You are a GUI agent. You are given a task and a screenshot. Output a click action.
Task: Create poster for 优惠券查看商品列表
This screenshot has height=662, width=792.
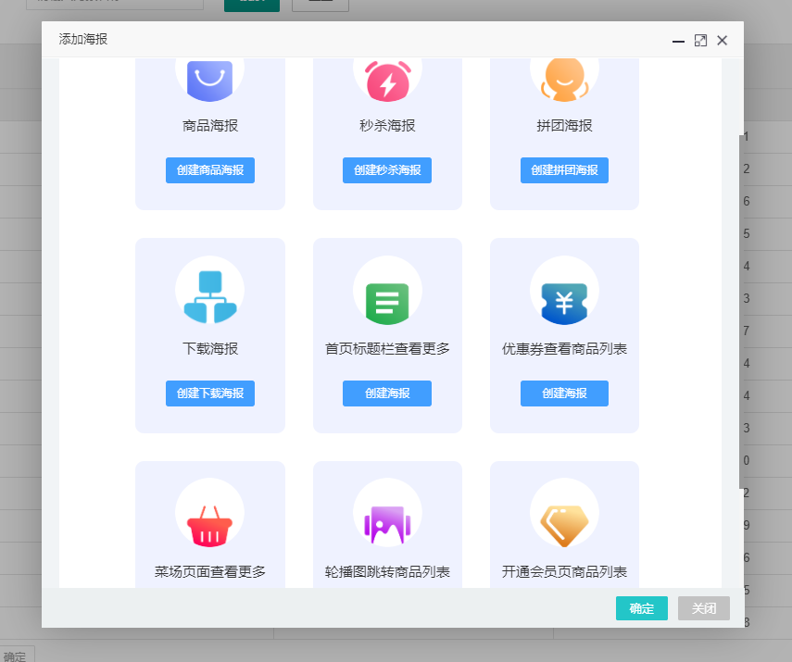click(x=564, y=393)
